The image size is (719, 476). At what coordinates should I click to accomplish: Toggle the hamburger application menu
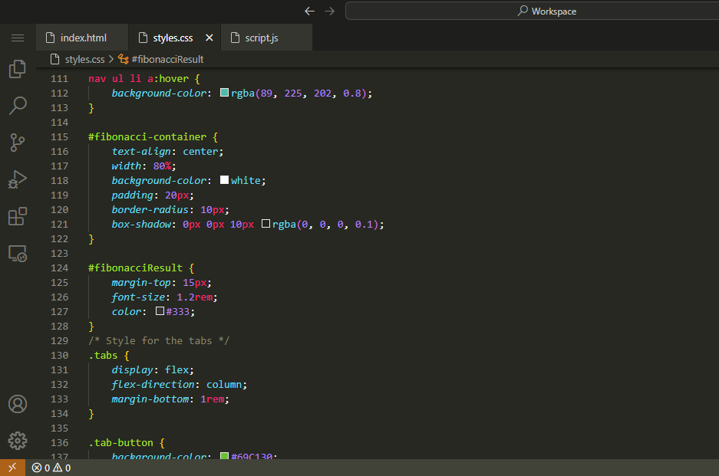17,38
